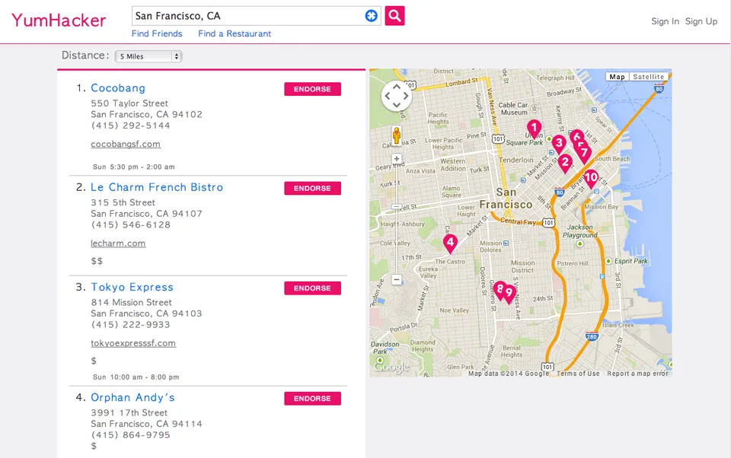The image size is (731, 458).
Task: Endorse the Cocobang restaurant
Action: click(x=312, y=89)
